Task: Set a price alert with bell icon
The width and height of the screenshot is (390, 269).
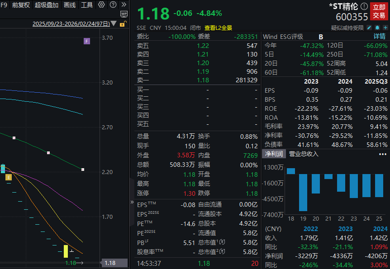Action: tap(377, 28)
